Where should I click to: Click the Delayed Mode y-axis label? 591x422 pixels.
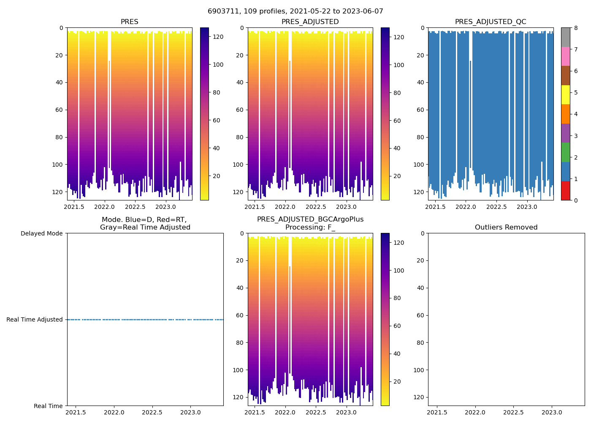41,233
